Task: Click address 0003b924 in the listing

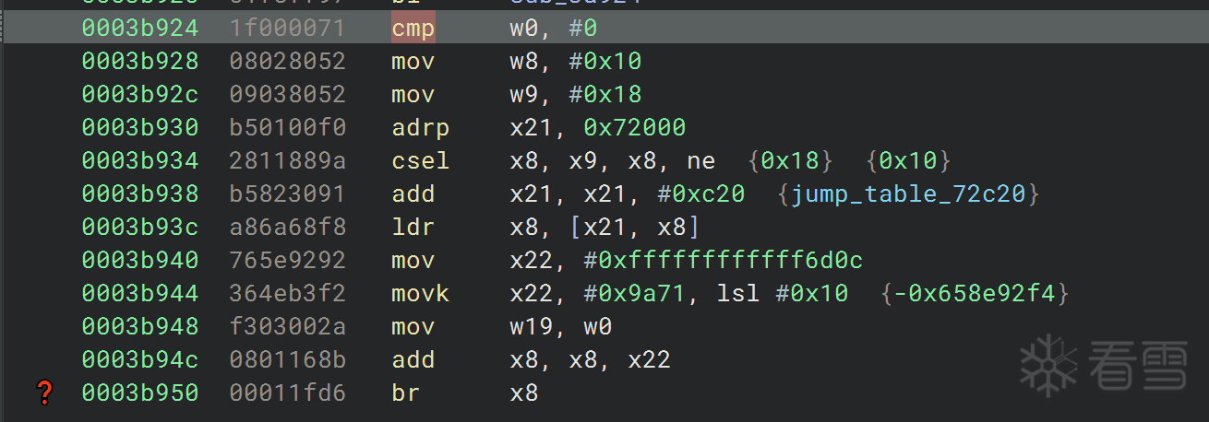Action: click(139, 29)
